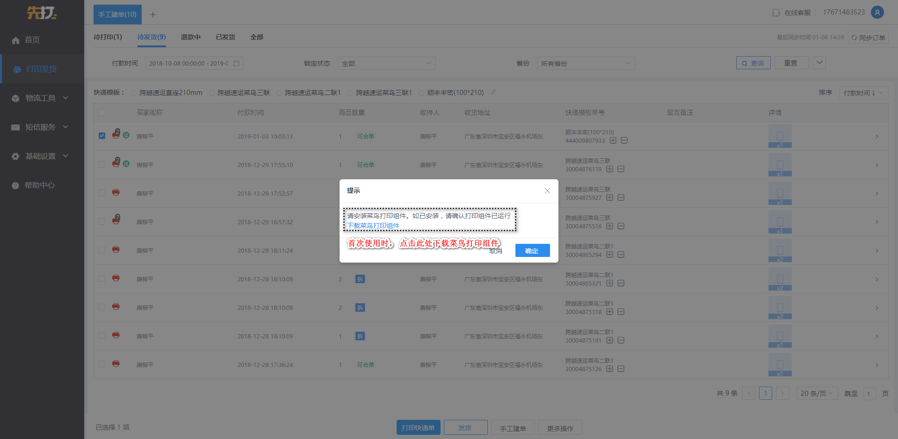Open the user avatar icon

[x=877, y=12]
